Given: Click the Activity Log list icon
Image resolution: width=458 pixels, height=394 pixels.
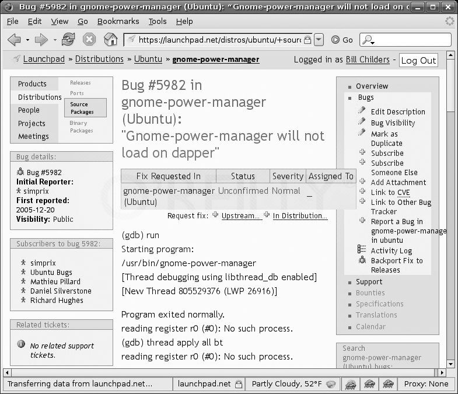Looking at the screenshot, I should [362, 250].
